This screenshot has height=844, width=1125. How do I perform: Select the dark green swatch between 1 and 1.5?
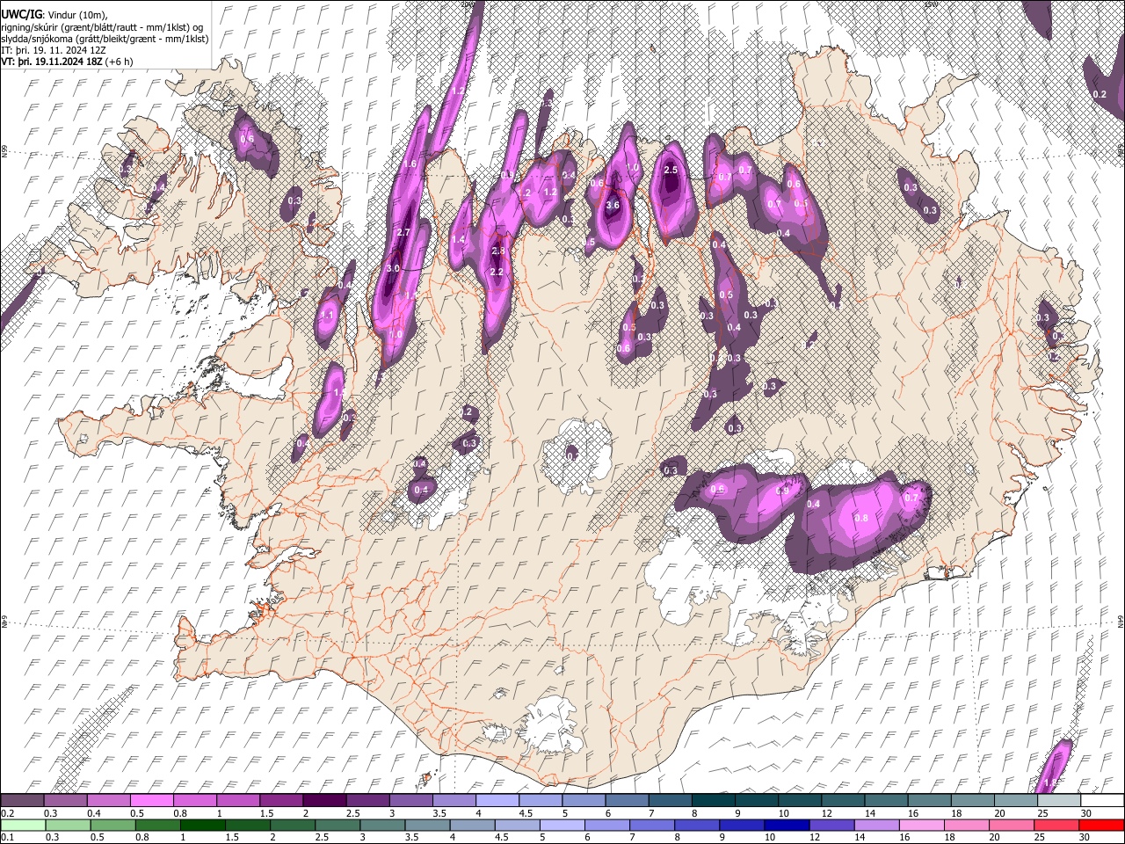point(204,825)
